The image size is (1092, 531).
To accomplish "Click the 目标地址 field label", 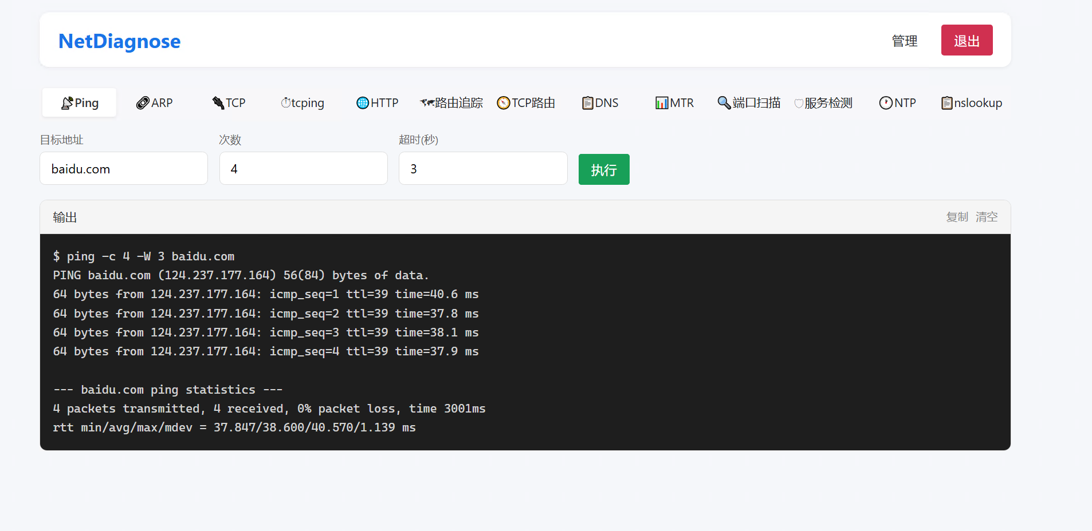I will click(x=62, y=140).
